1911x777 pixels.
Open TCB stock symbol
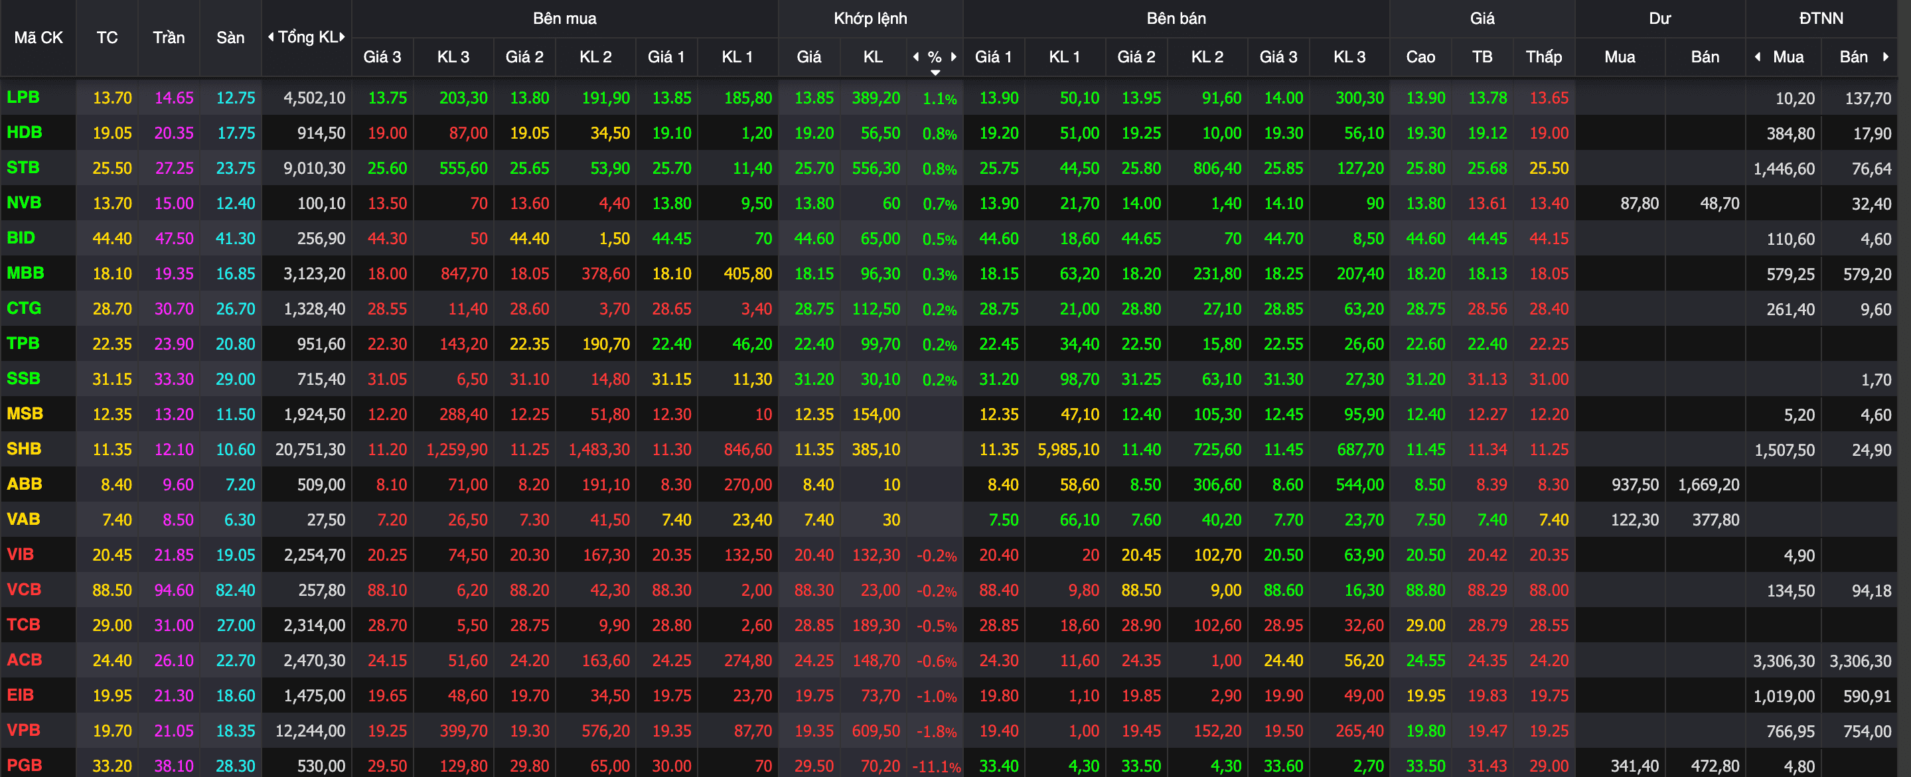click(x=23, y=624)
